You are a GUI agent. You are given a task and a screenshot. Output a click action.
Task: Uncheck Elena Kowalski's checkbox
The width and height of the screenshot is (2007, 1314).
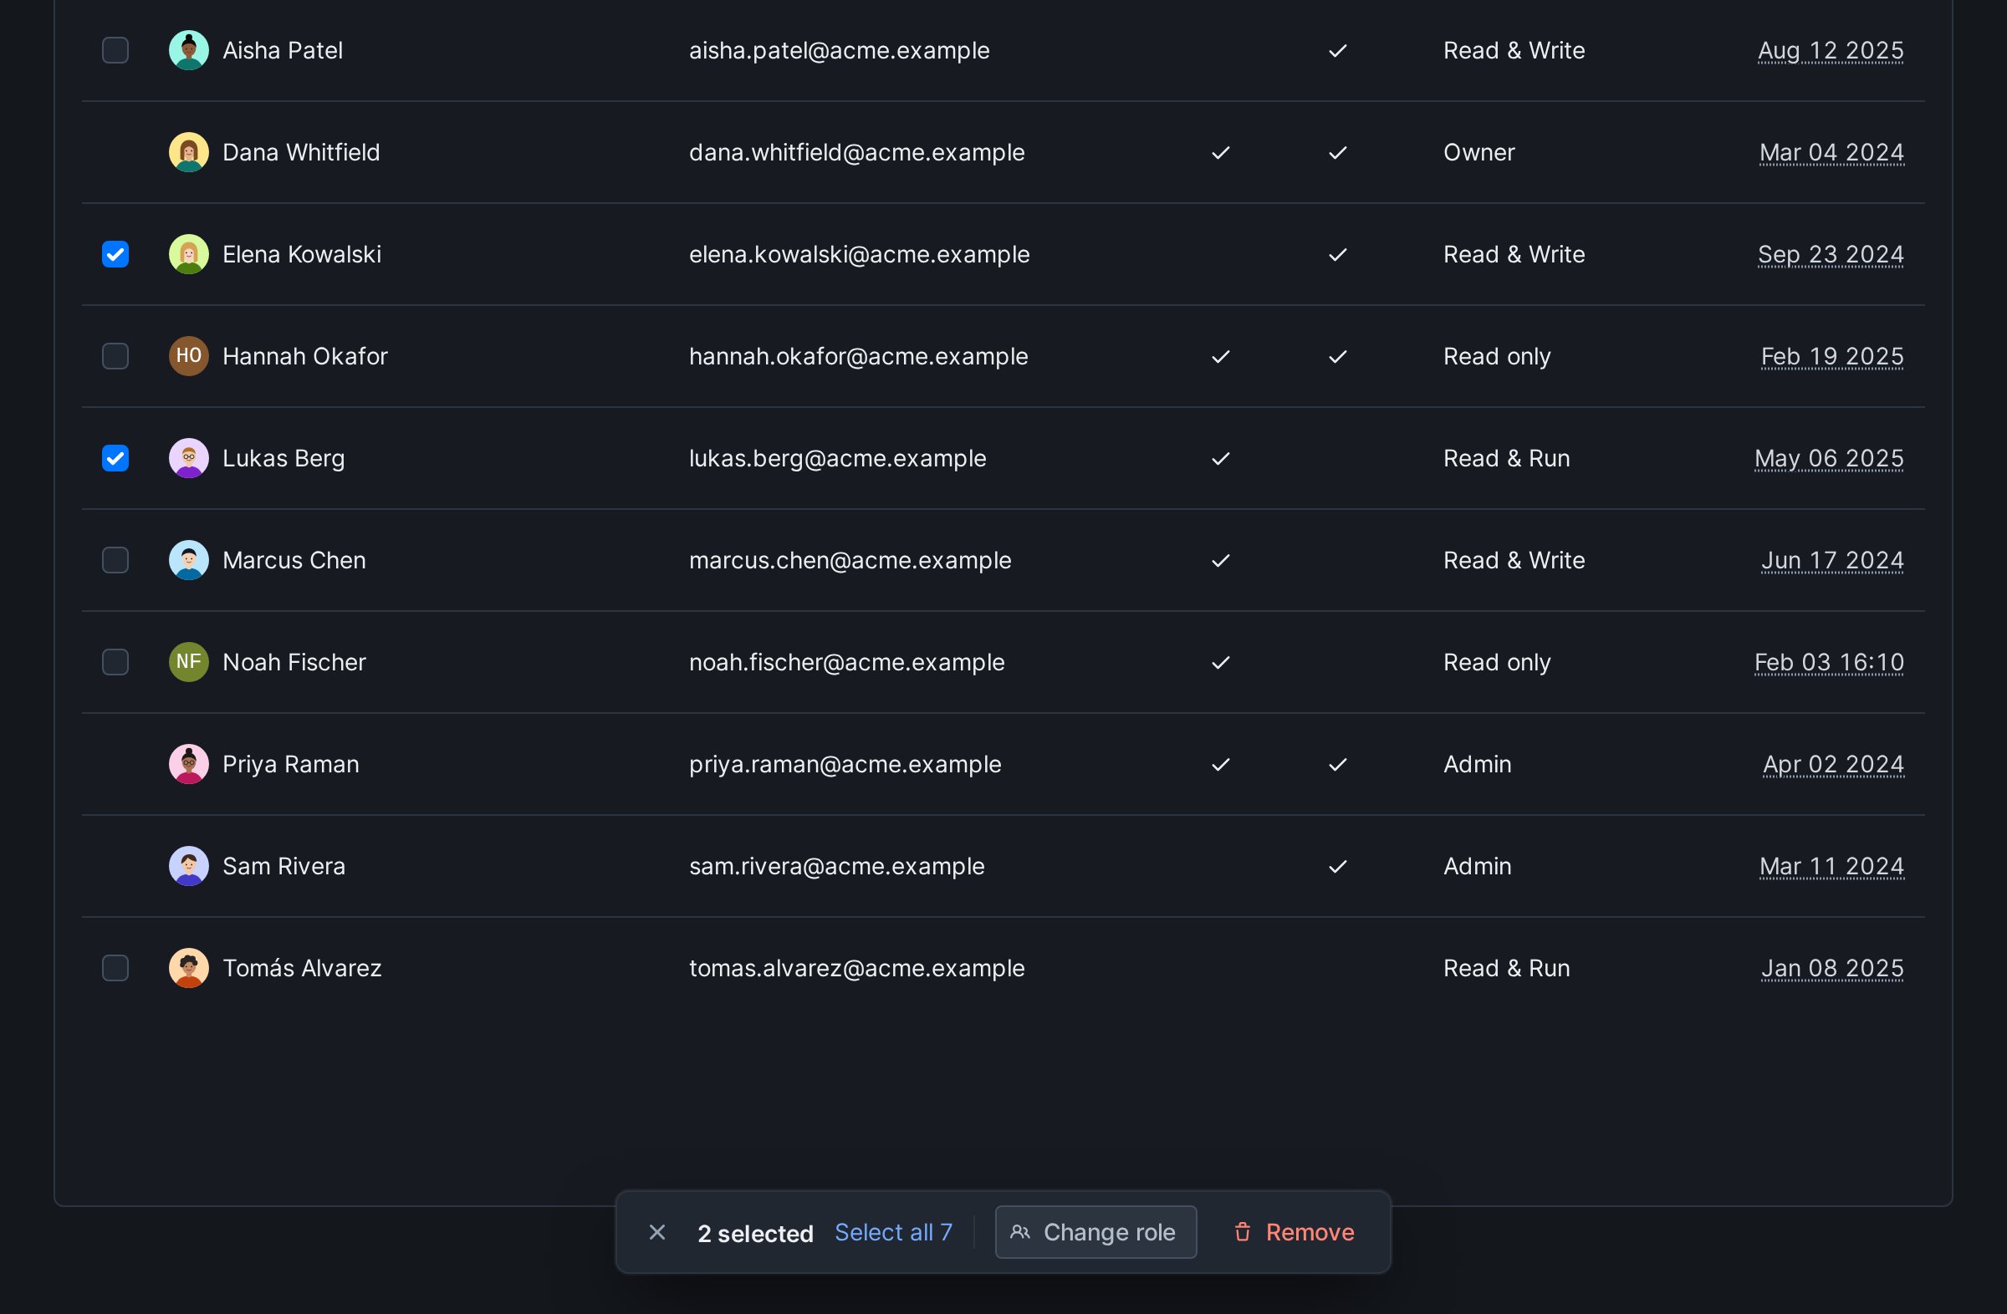pos(115,255)
